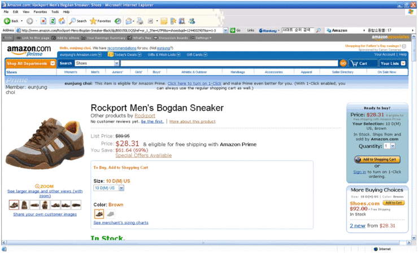Expand the 'Your Lists' dropdown
The height and width of the screenshot is (253, 418).
(403, 63)
